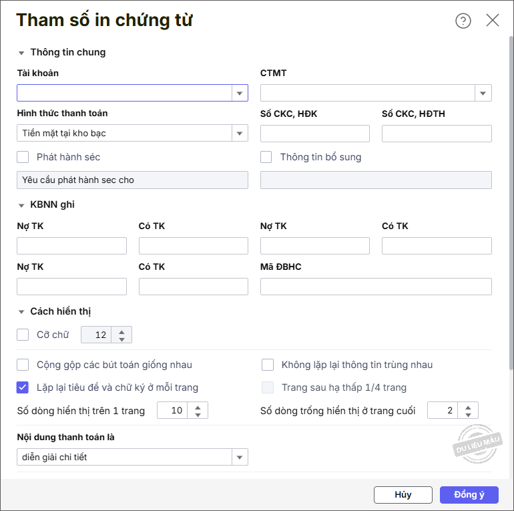This screenshot has width=514, height=511.
Task: Increase Số dòng hiển thị trên 1 trang
Action: 198,406
